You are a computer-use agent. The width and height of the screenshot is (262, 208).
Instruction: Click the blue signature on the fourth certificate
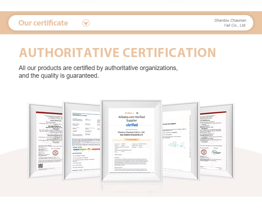[177, 145]
